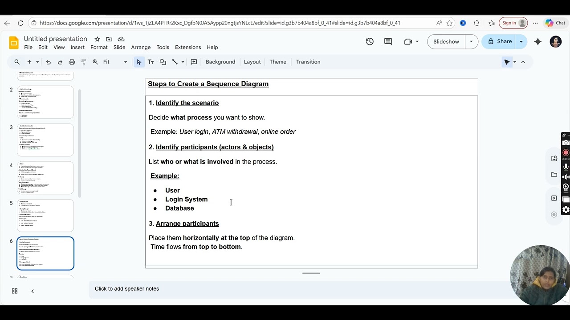The width and height of the screenshot is (570, 320).
Task: Activate the Select cursor tool
Action: [139, 62]
